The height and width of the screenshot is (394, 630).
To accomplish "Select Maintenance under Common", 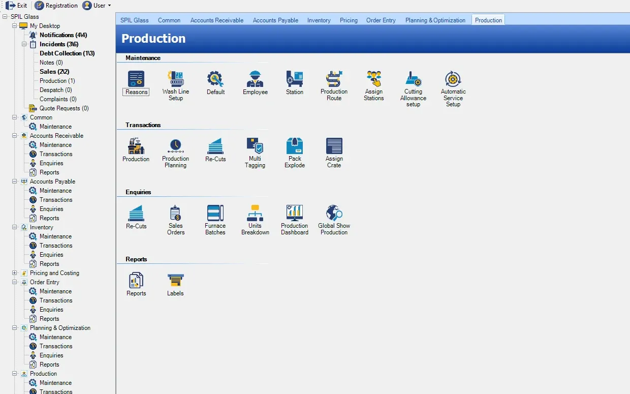I will coord(55,127).
